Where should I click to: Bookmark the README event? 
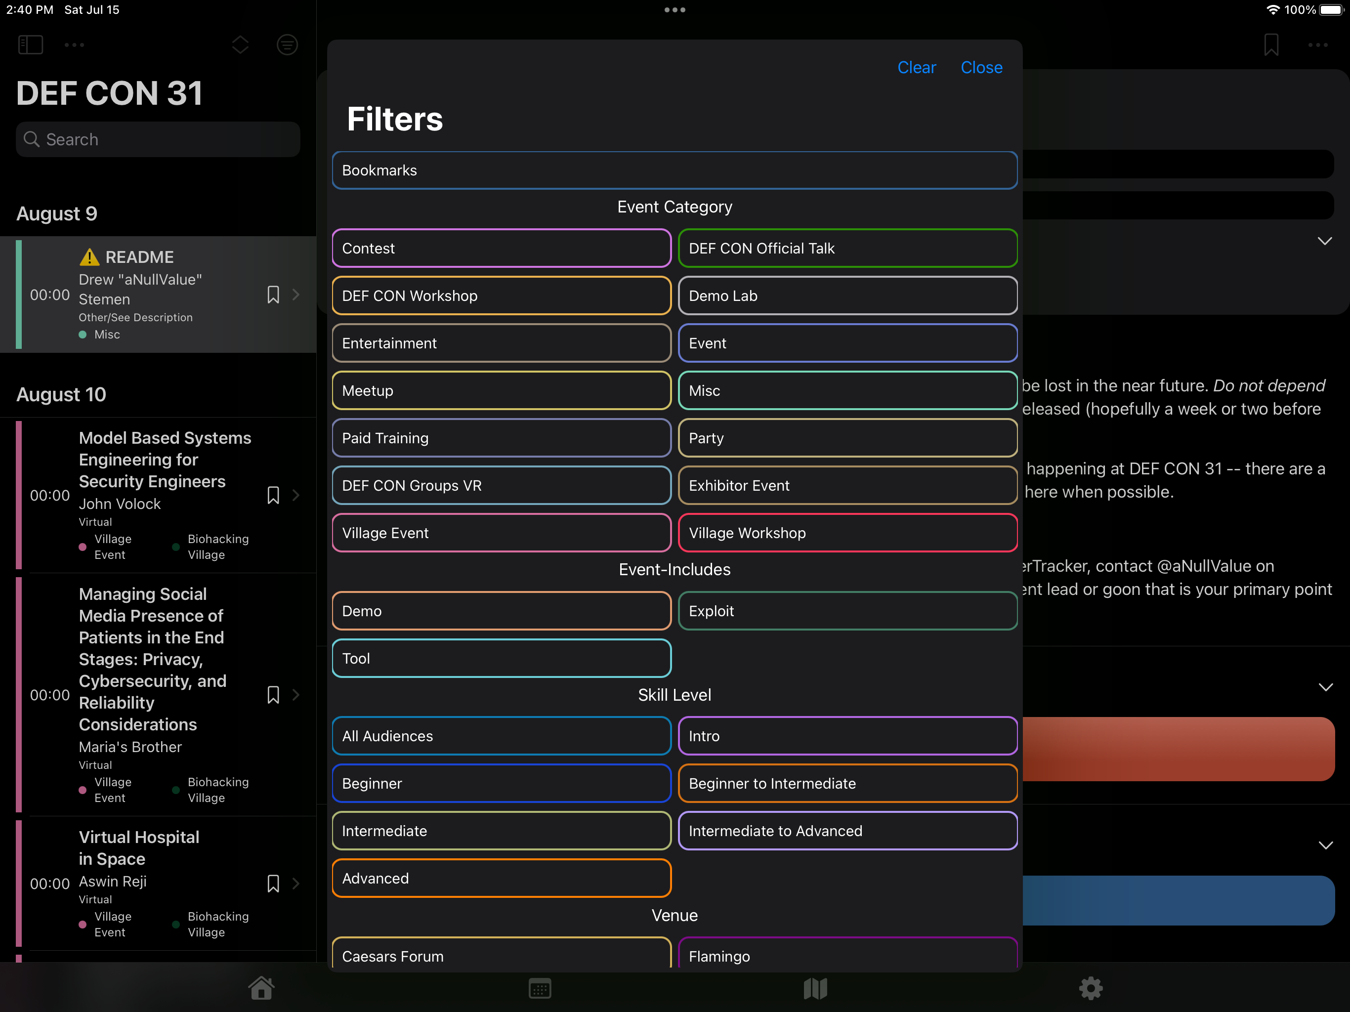[273, 295]
